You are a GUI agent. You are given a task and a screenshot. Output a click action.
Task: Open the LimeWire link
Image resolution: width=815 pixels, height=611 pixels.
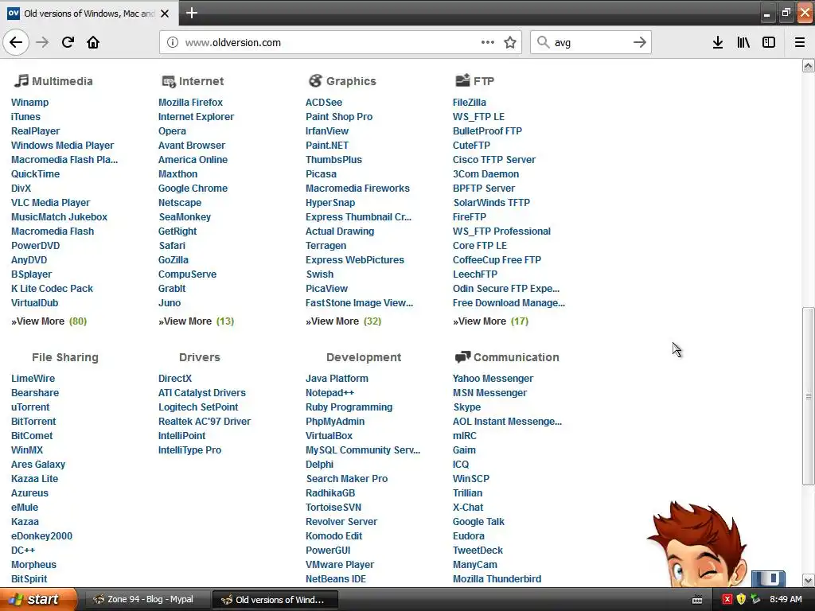[x=33, y=378]
